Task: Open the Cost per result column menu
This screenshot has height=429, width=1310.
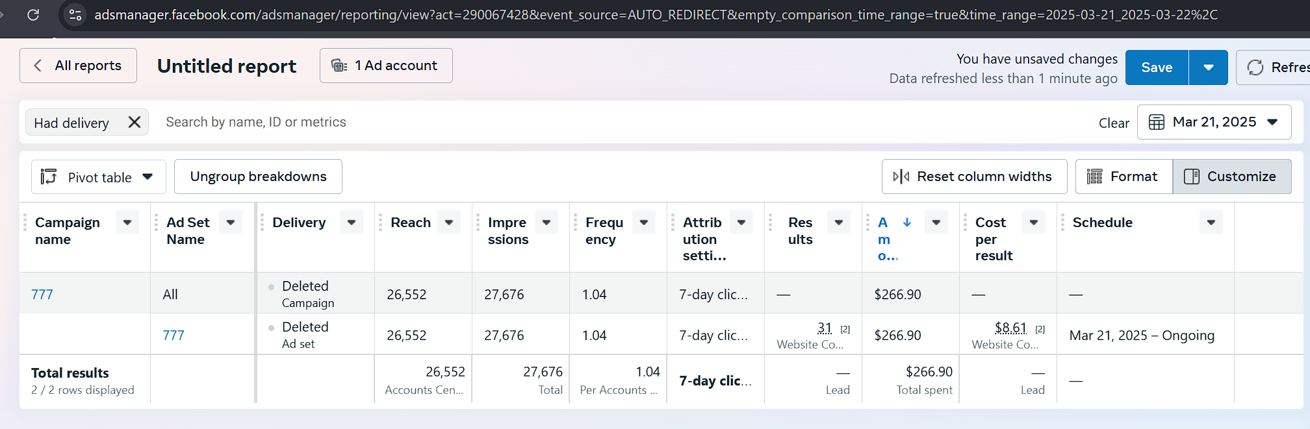Action: [1033, 222]
